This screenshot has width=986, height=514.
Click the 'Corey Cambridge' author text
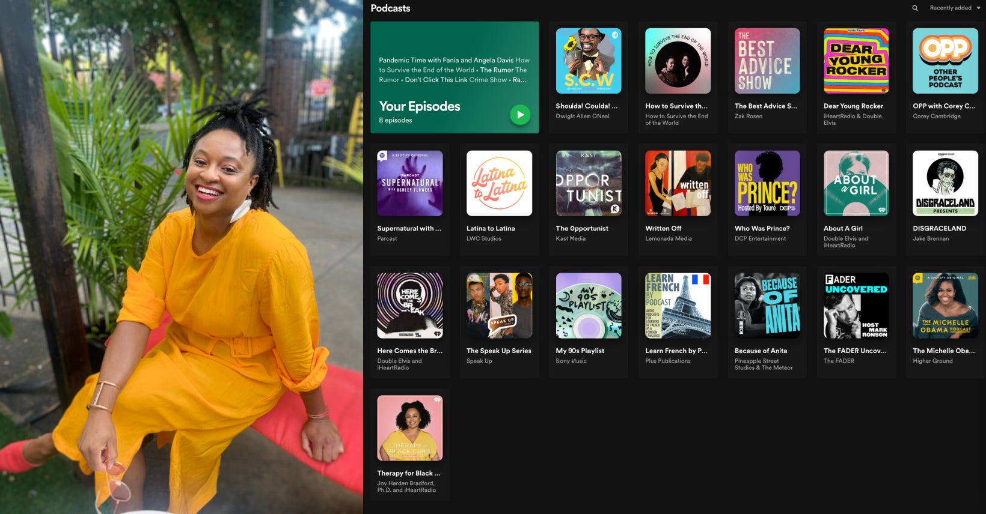(x=937, y=116)
